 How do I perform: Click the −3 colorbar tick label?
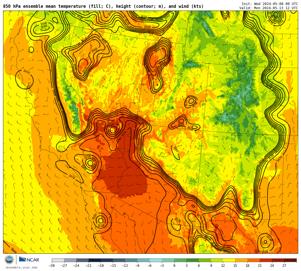[x=162, y=266]
